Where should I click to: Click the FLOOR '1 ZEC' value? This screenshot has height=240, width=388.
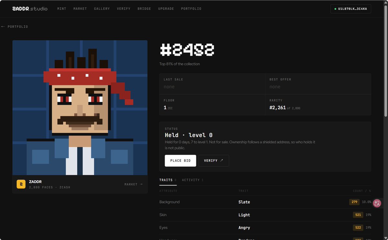168,108
